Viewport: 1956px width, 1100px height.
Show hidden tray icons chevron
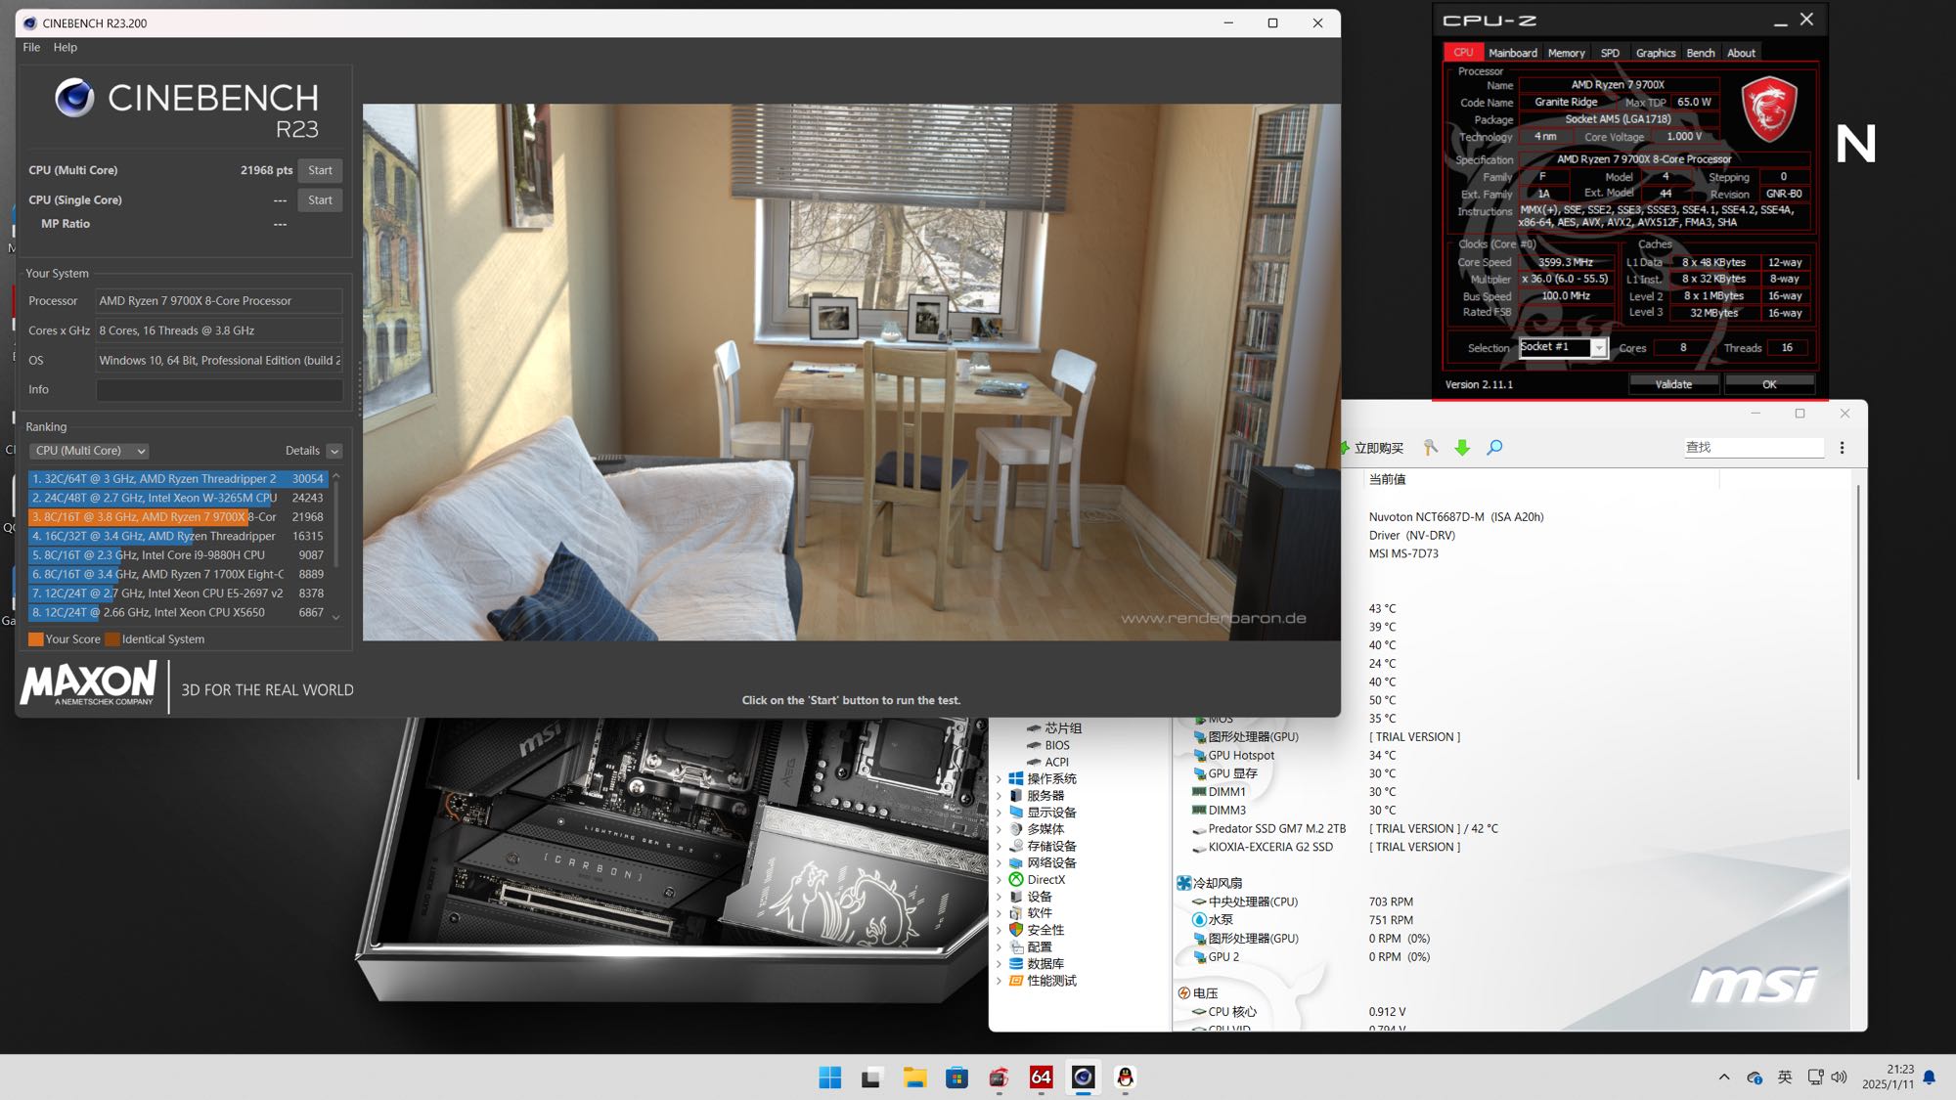pyautogui.click(x=1724, y=1078)
